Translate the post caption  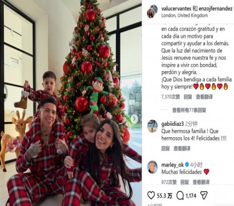click(x=204, y=97)
